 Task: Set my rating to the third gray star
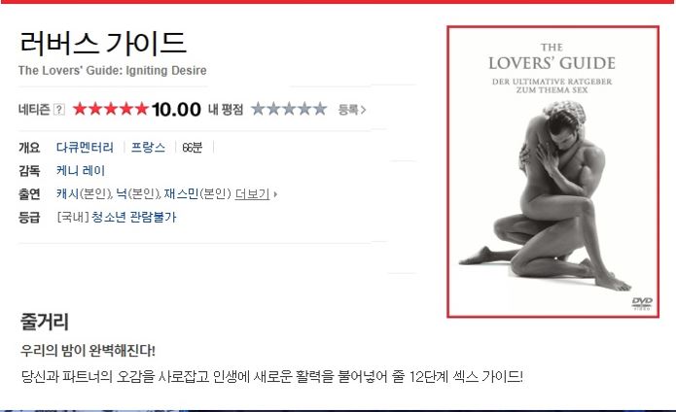289,109
